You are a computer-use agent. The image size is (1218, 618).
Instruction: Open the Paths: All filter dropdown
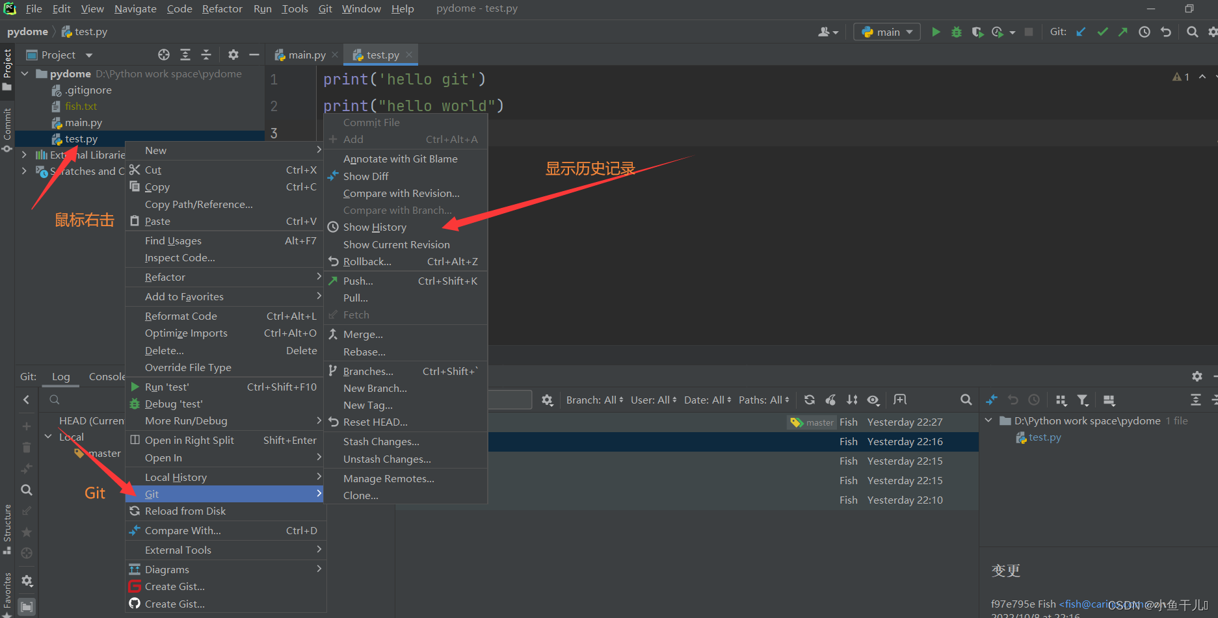764,400
